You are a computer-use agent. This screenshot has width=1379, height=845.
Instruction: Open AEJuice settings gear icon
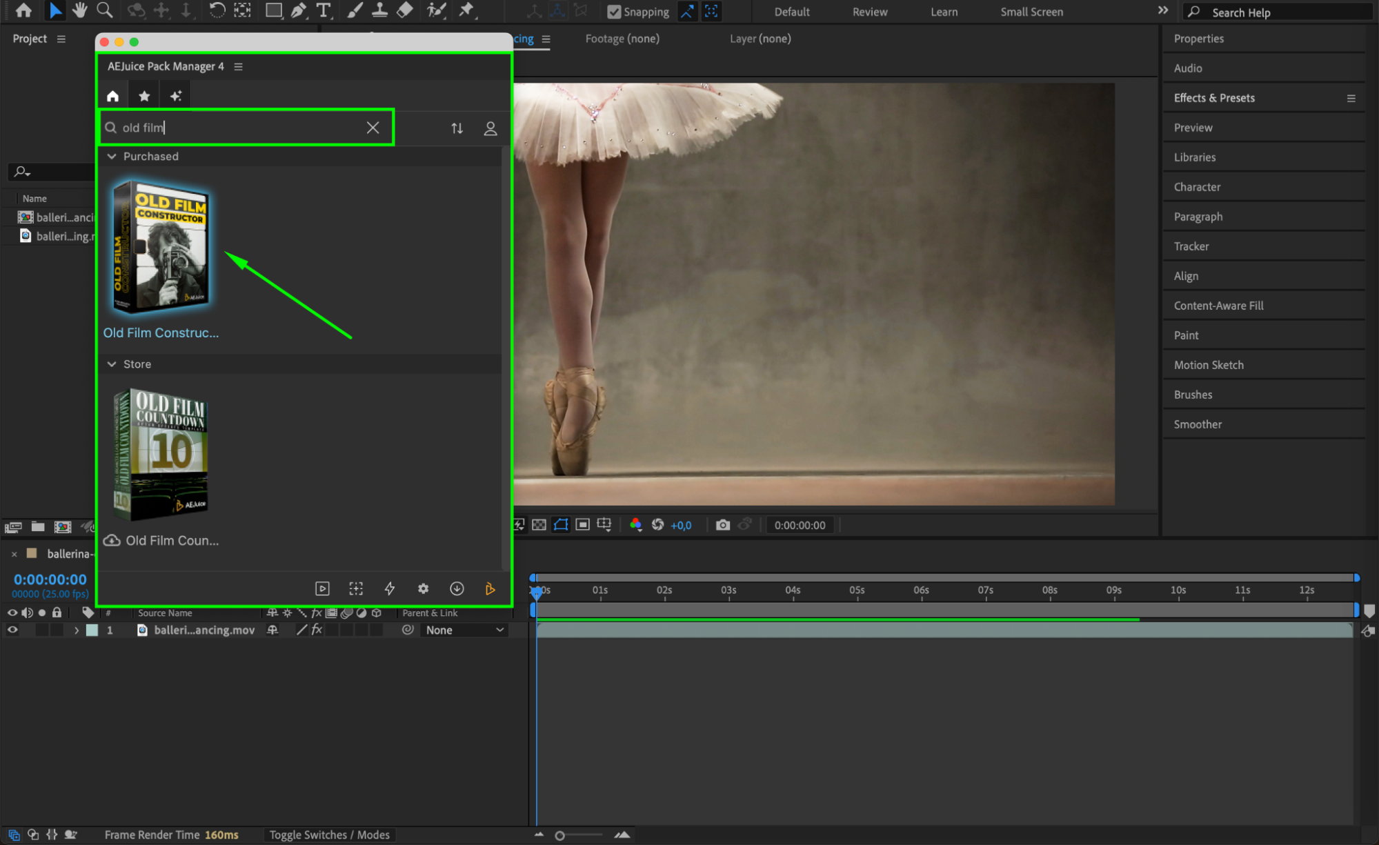coord(423,588)
